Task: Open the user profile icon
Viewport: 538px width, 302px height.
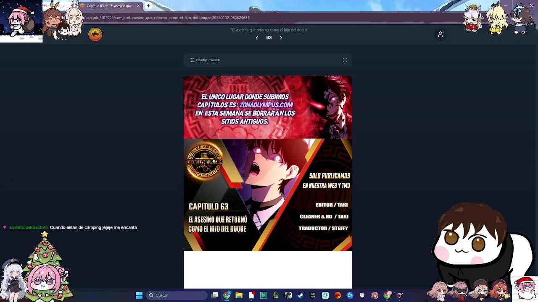Action: [440, 34]
